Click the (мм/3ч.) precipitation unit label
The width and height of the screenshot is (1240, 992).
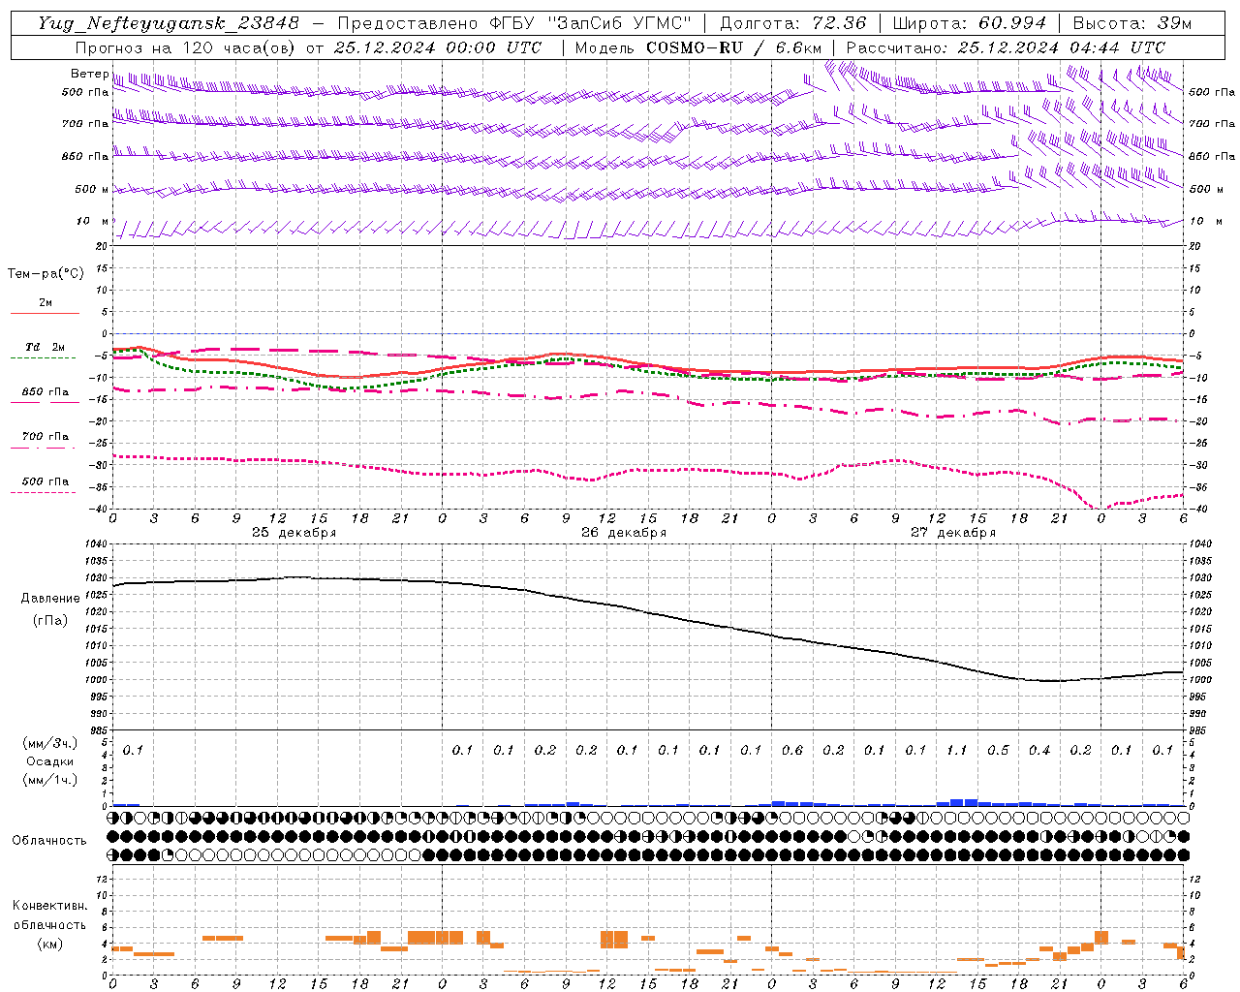[50, 743]
